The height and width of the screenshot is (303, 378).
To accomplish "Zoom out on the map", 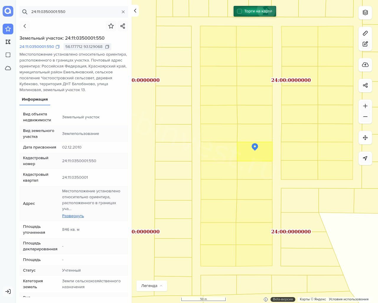I will point(365,117).
